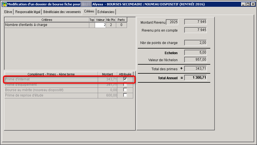Tick the Prime de reprise d'étude checkbox

125,95
